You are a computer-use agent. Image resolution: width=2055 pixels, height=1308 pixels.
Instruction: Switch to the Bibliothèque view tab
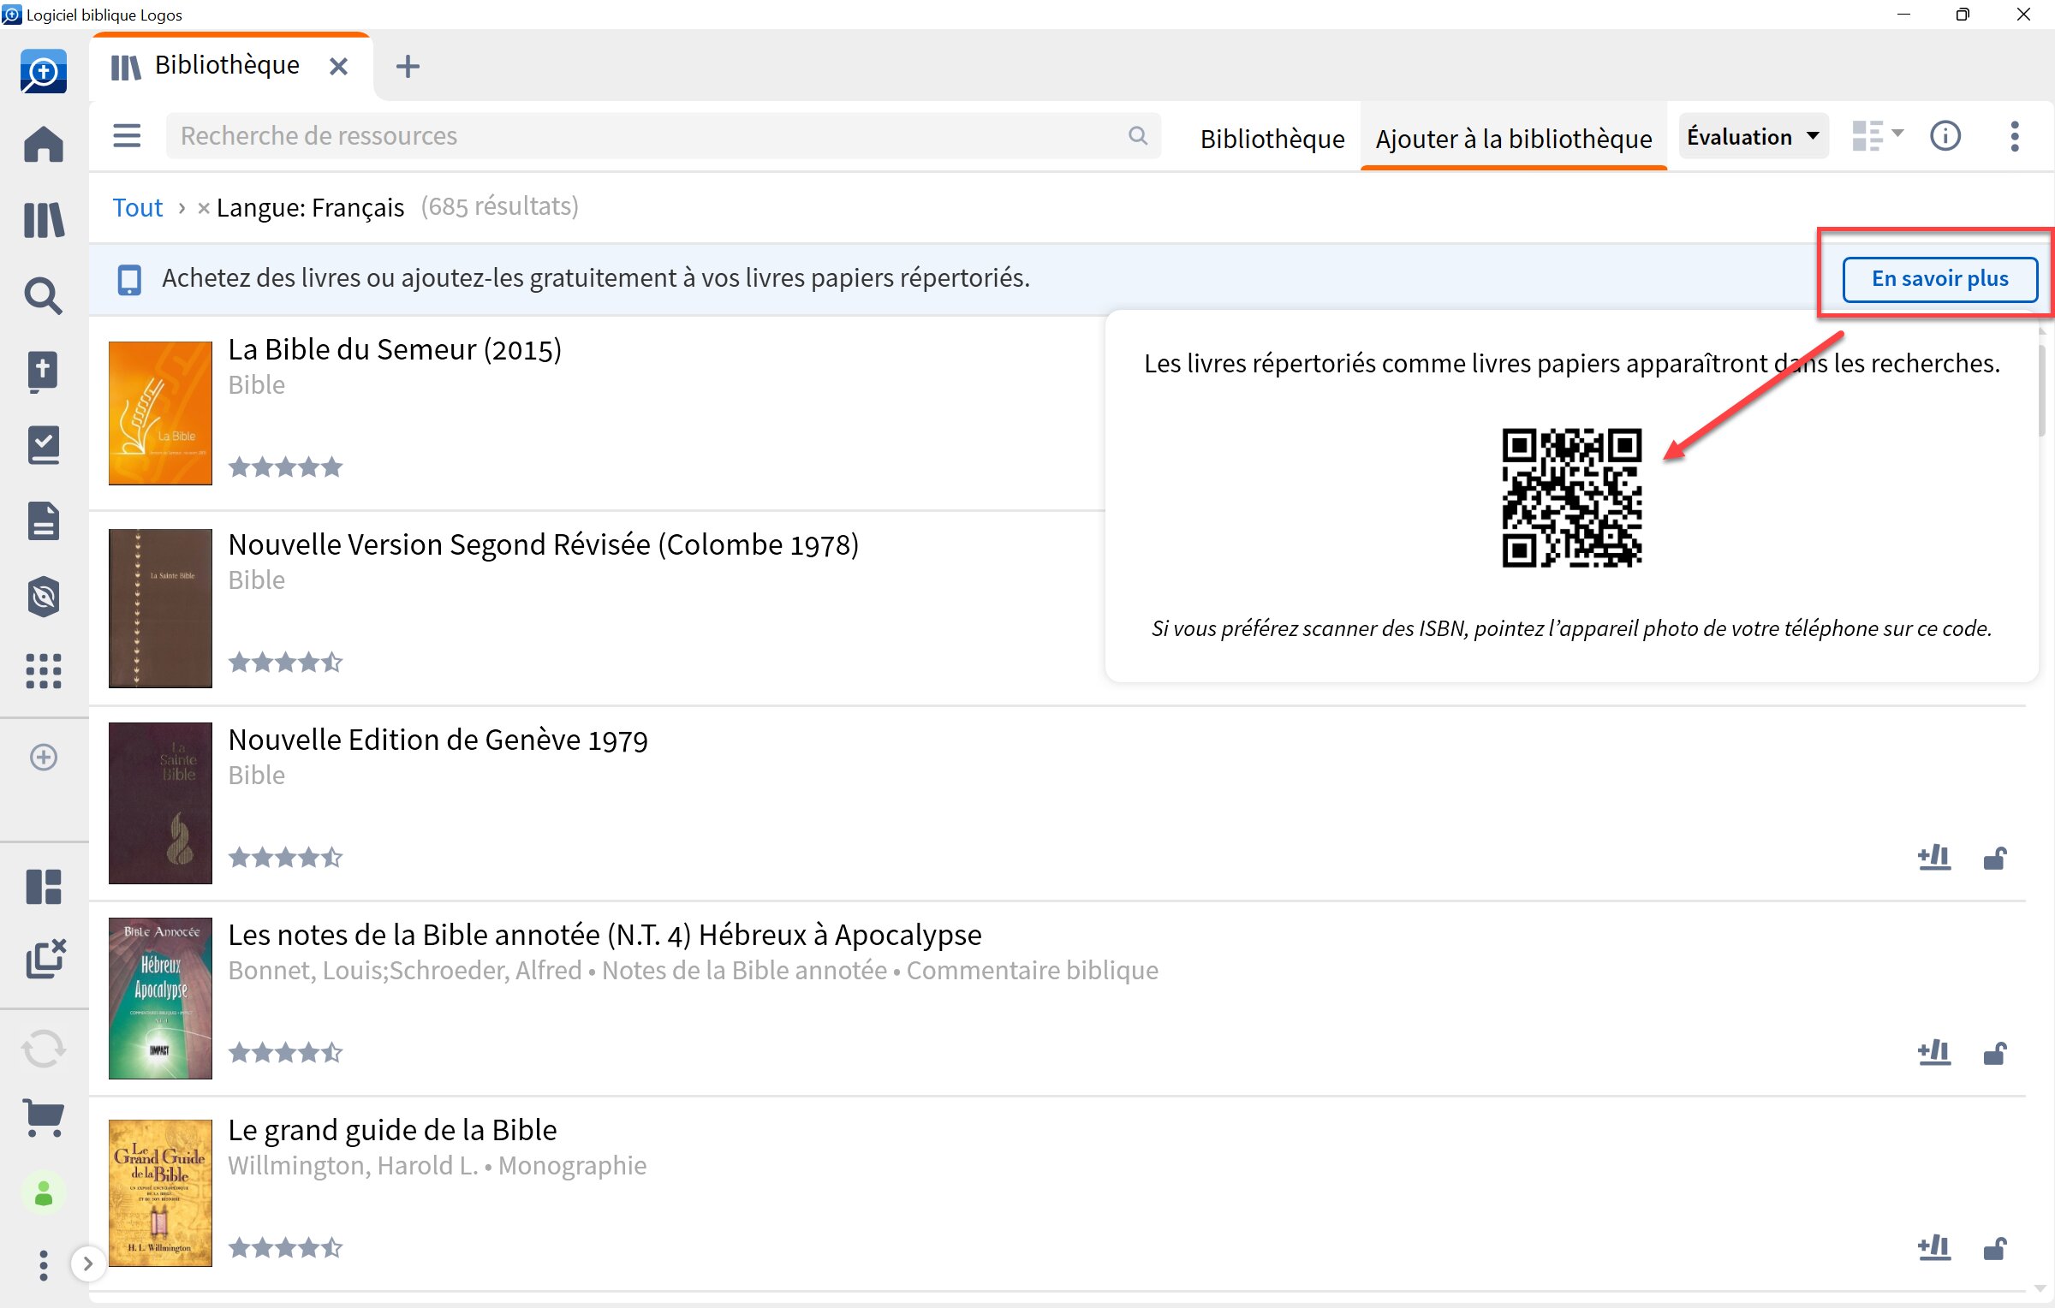(x=1272, y=138)
